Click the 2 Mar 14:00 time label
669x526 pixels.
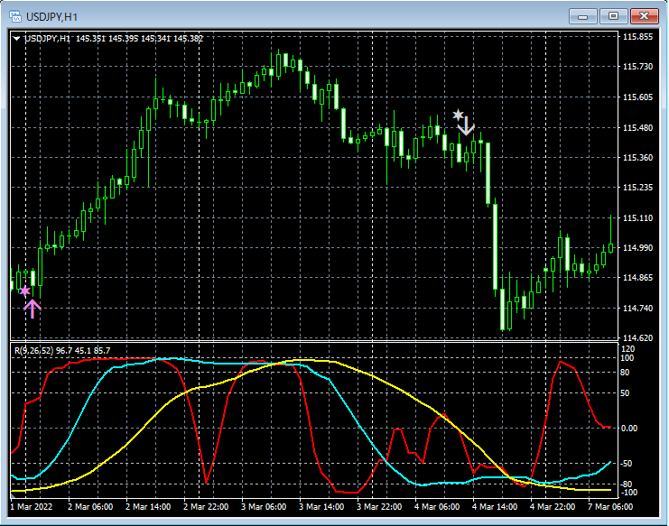148,507
